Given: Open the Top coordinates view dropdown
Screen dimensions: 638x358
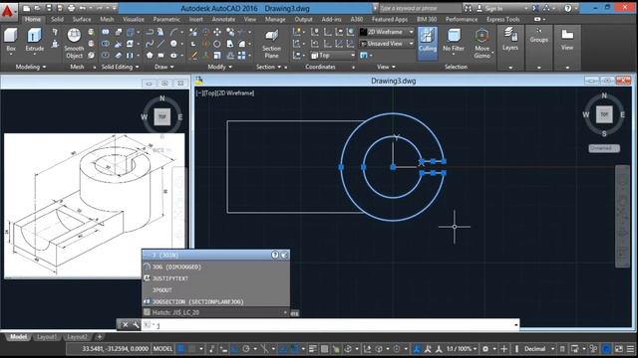Looking at the screenshot, I should click(x=333, y=56).
